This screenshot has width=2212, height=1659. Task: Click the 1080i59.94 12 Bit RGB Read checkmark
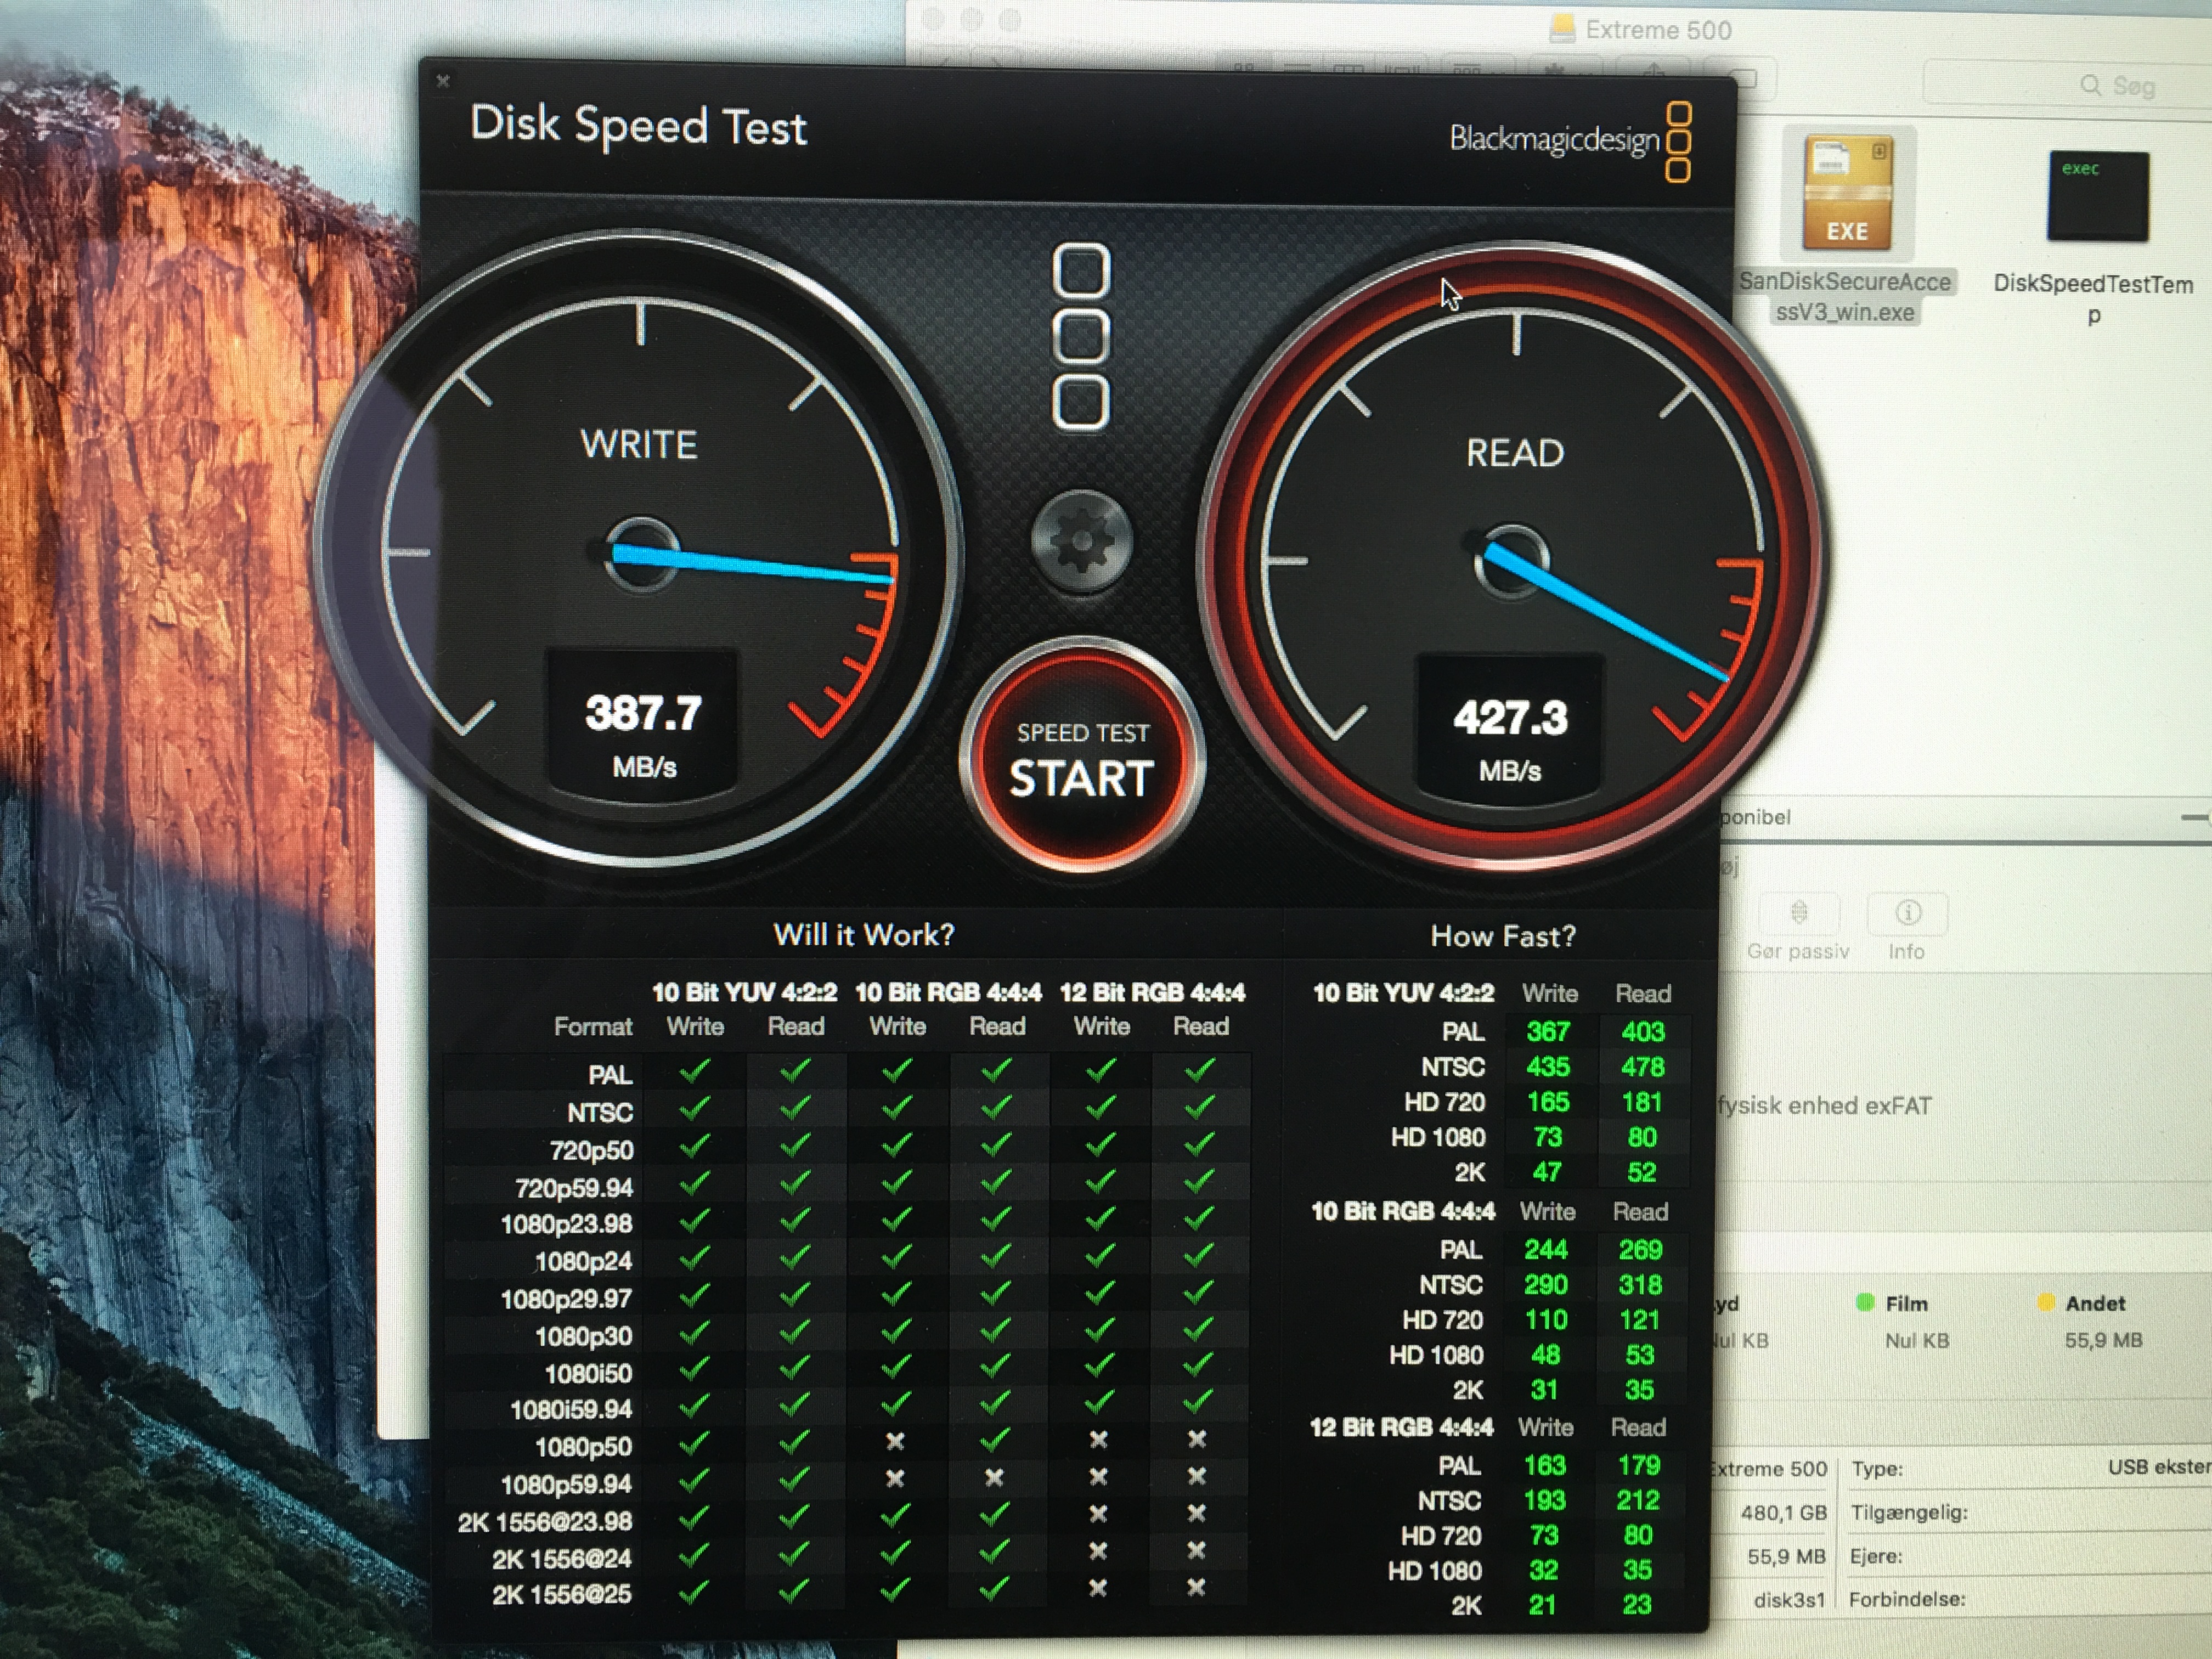1198,1403
